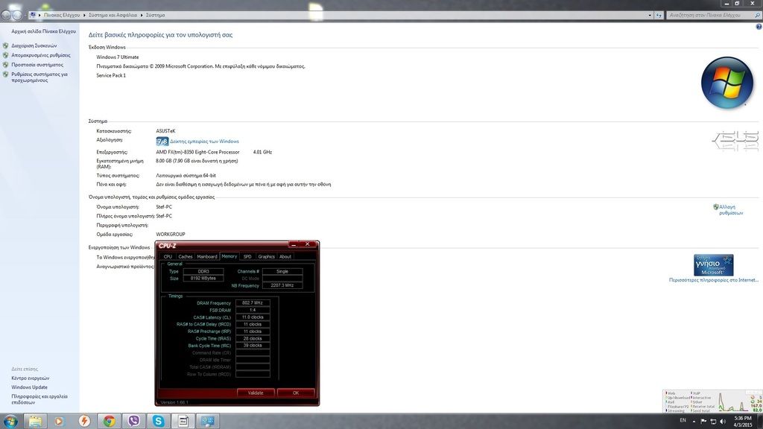Open Πληροφορίες και εργαλεία επιδόσεων link
The width and height of the screenshot is (763, 429).
click(x=39, y=399)
